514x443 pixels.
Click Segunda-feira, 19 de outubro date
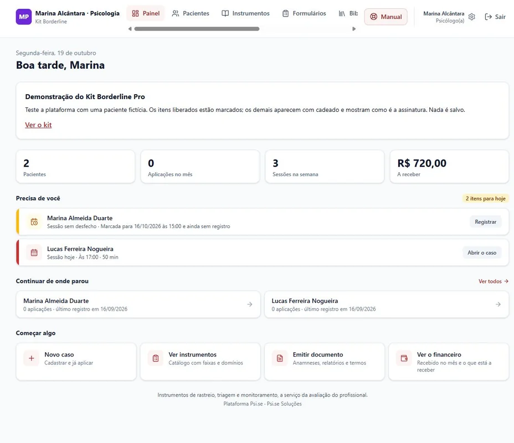click(56, 53)
